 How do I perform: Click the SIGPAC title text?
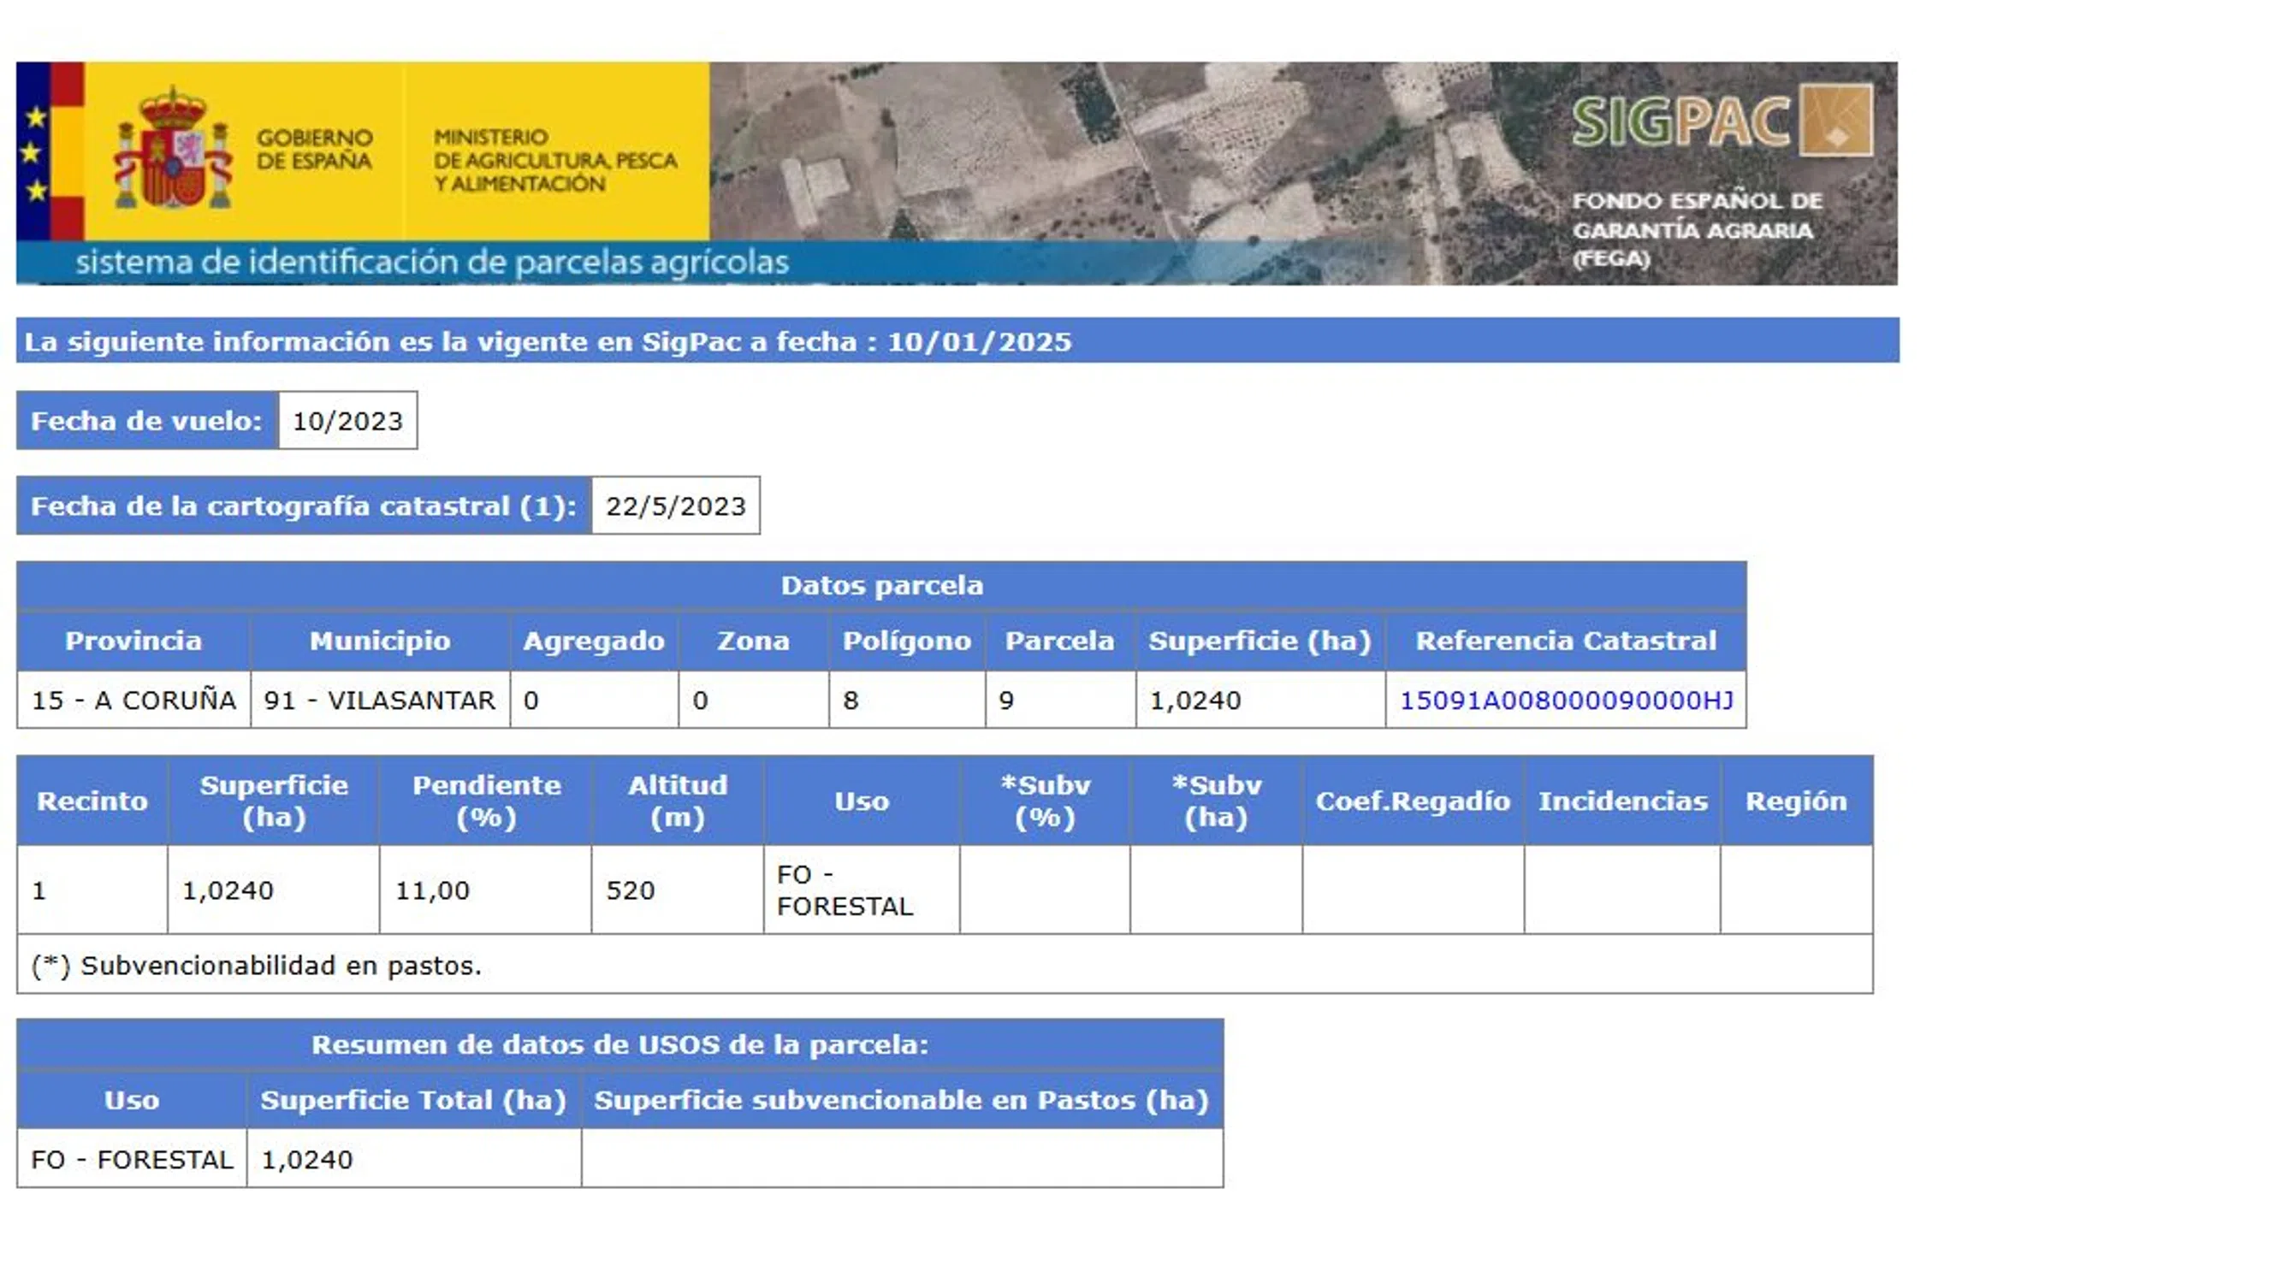[x=1681, y=121]
